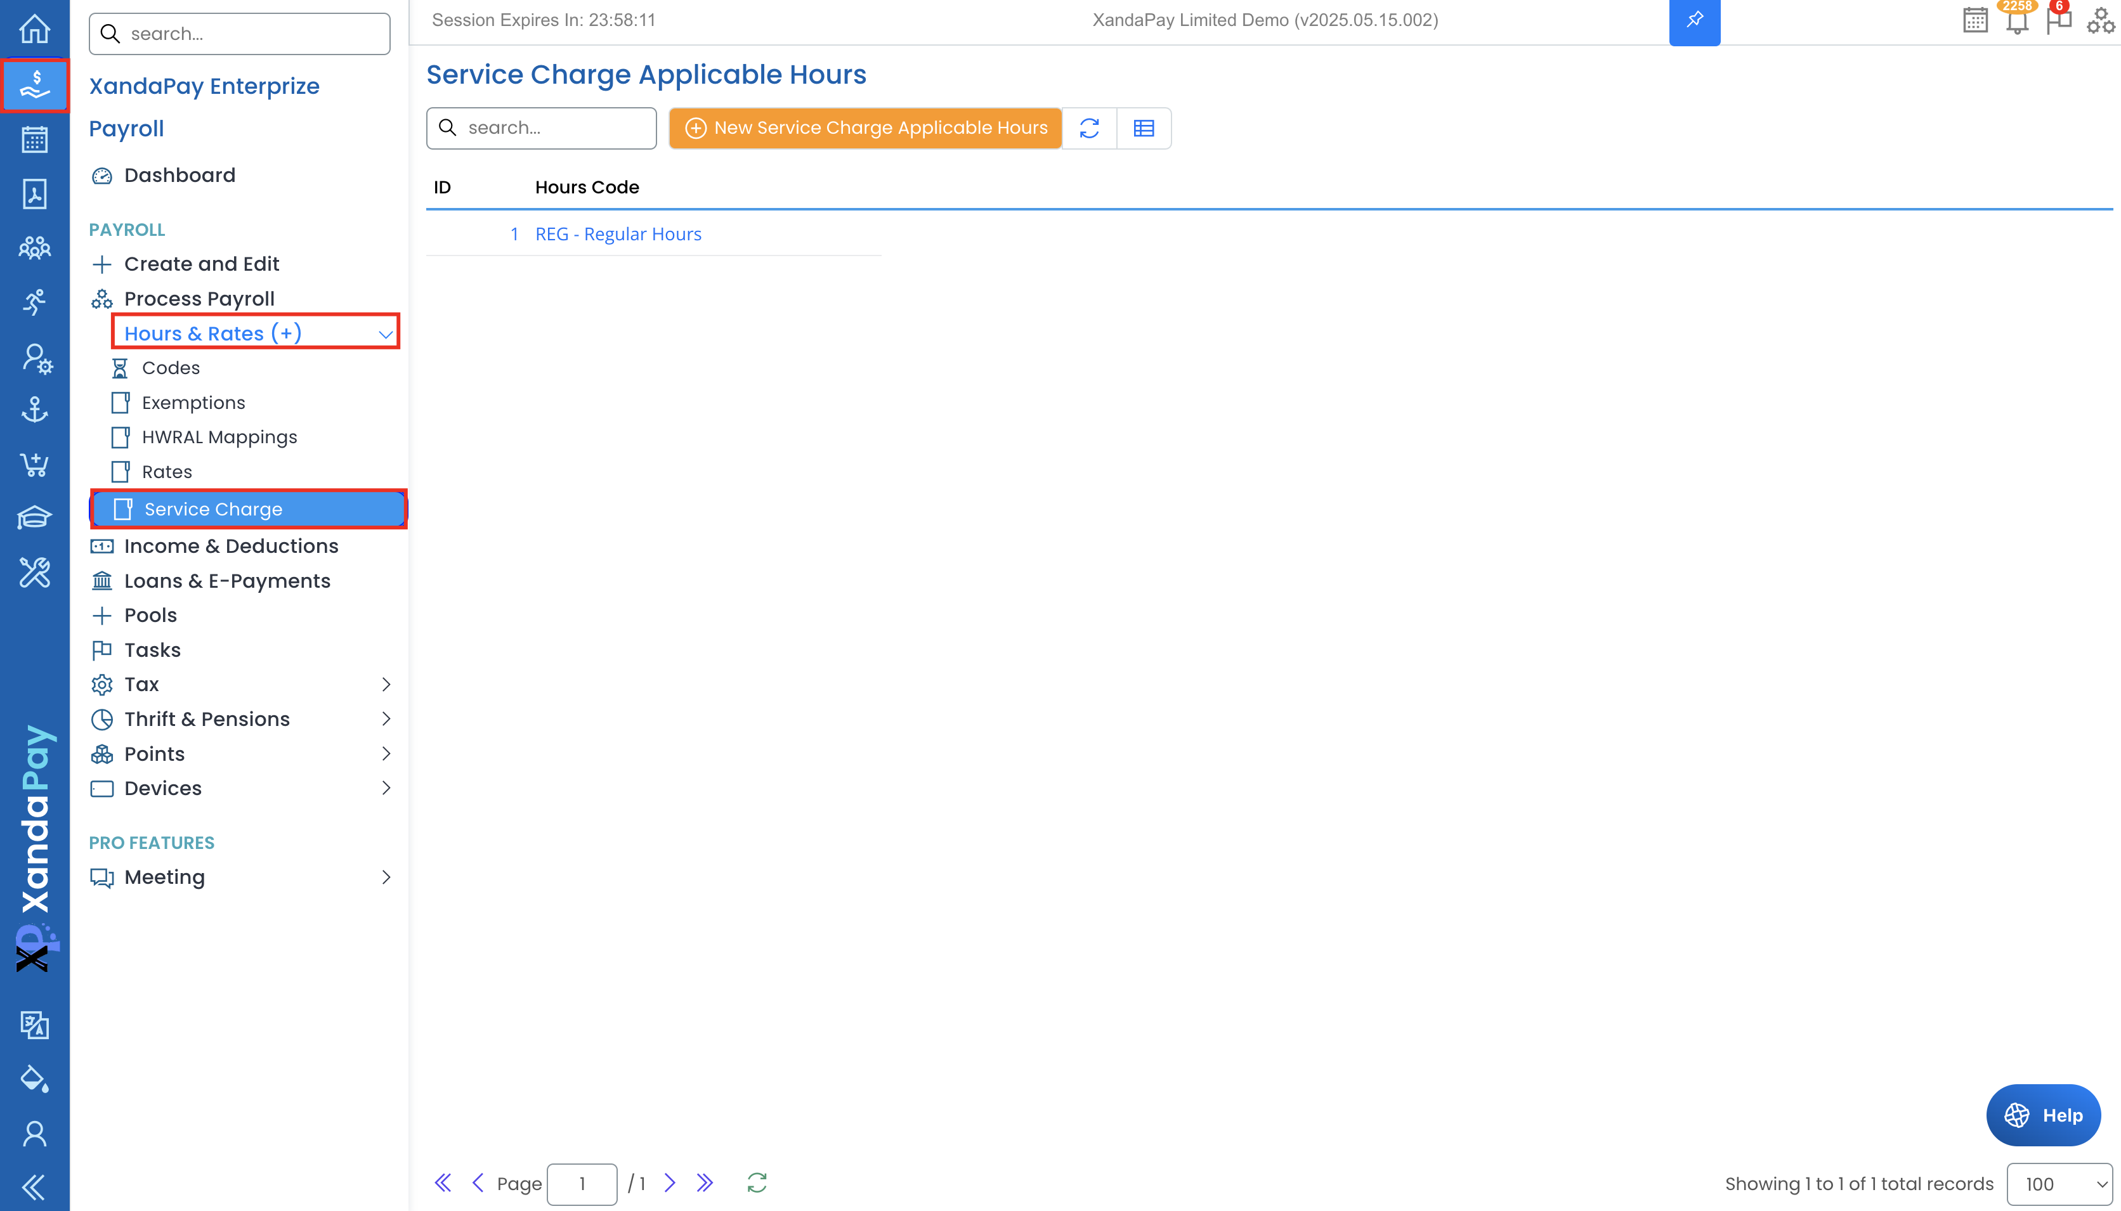Viewport: 2121px width, 1211px height.
Task: Select Codes under Hours & Rates
Action: pyautogui.click(x=171, y=368)
